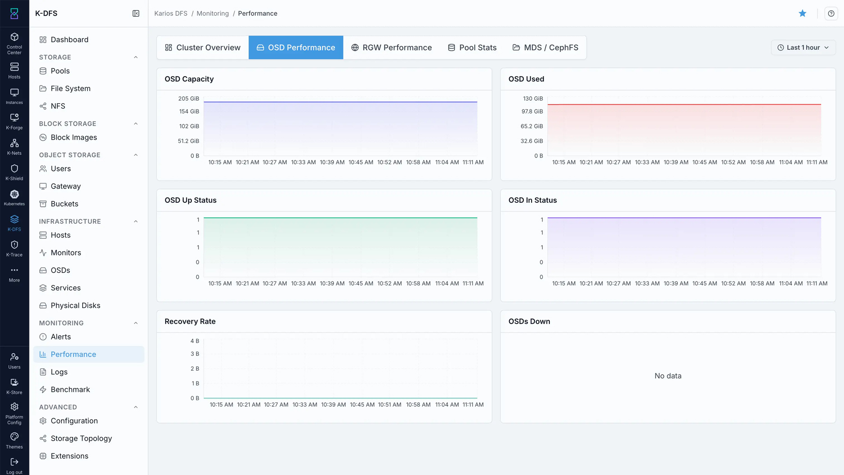Open K-Store module
This screenshot has width=844, height=475.
click(x=14, y=386)
